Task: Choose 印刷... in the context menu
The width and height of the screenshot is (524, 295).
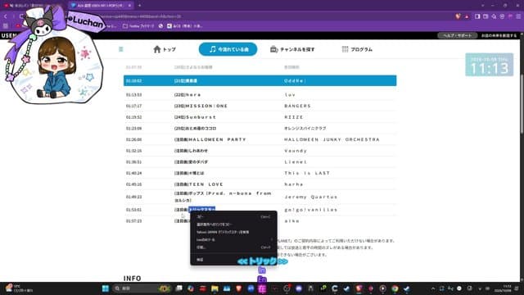Action: pyautogui.click(x=233, y=247)
